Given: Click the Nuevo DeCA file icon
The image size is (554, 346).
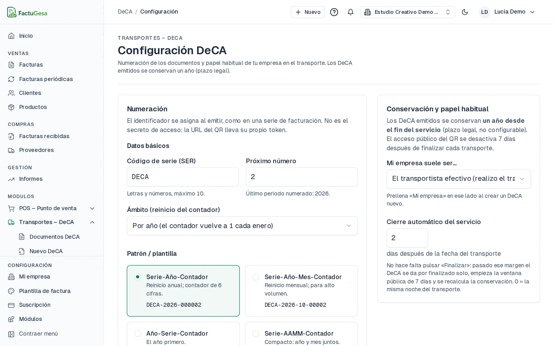Looking at the screenshot, I should click(22, 251).
